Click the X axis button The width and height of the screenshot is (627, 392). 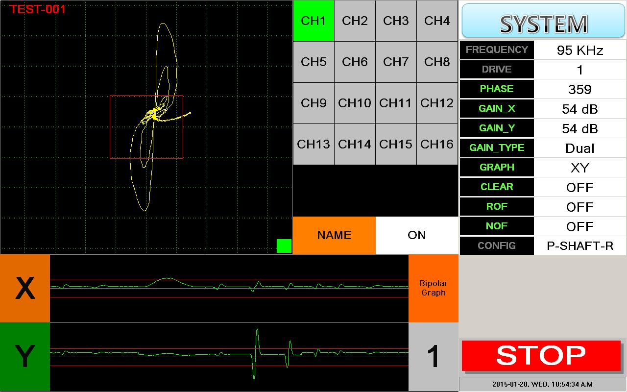click(25, 288)
